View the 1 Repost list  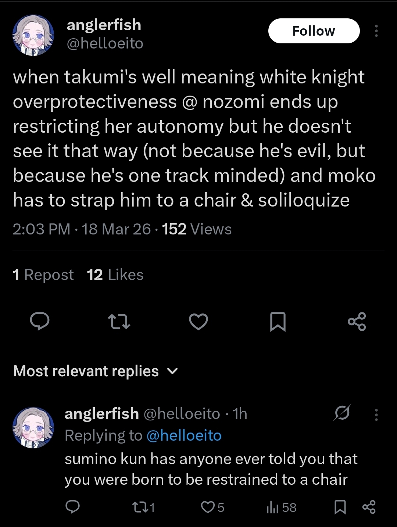43,275
